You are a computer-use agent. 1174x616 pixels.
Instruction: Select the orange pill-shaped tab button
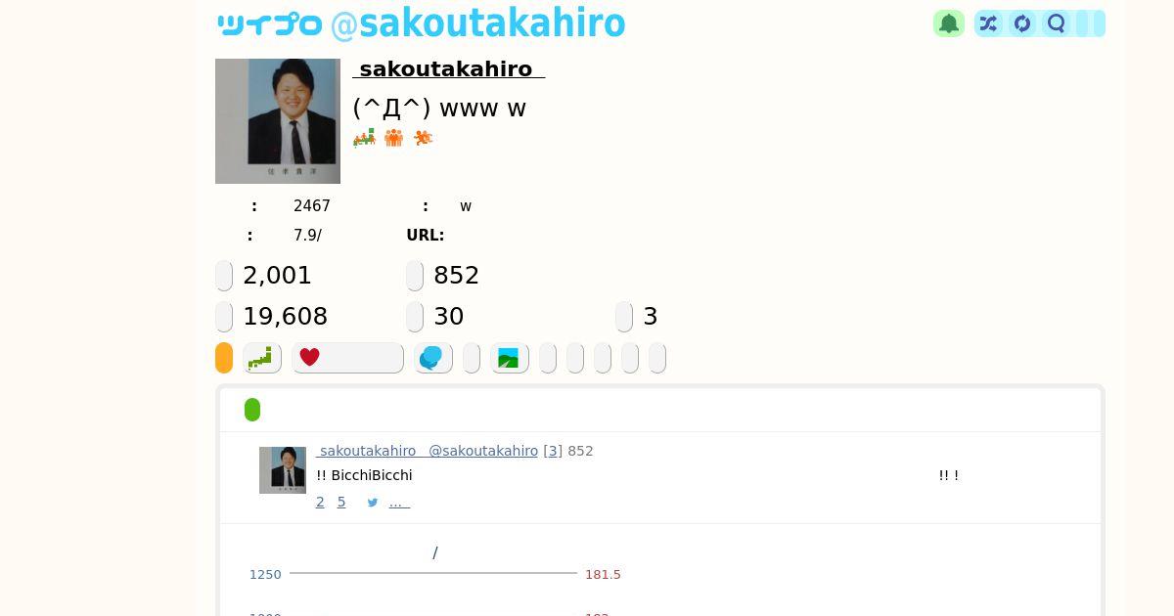click(x=224, y=358)
